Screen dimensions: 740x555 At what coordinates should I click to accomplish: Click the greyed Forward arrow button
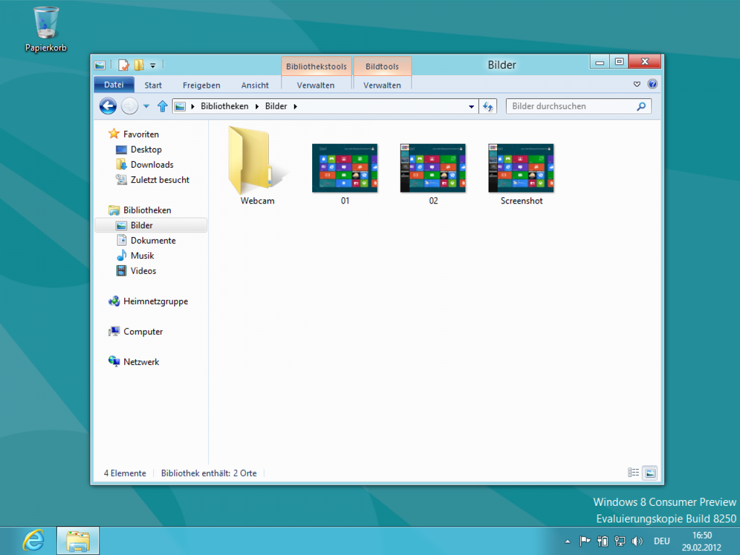click(129, 106)
